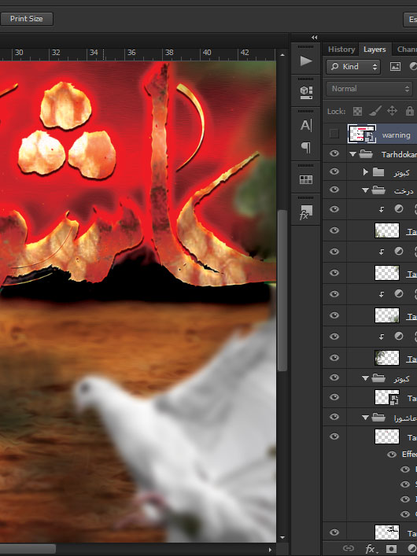Click the horizontal scrollbar right arrow
417x556 pixels.
(270, 549)
